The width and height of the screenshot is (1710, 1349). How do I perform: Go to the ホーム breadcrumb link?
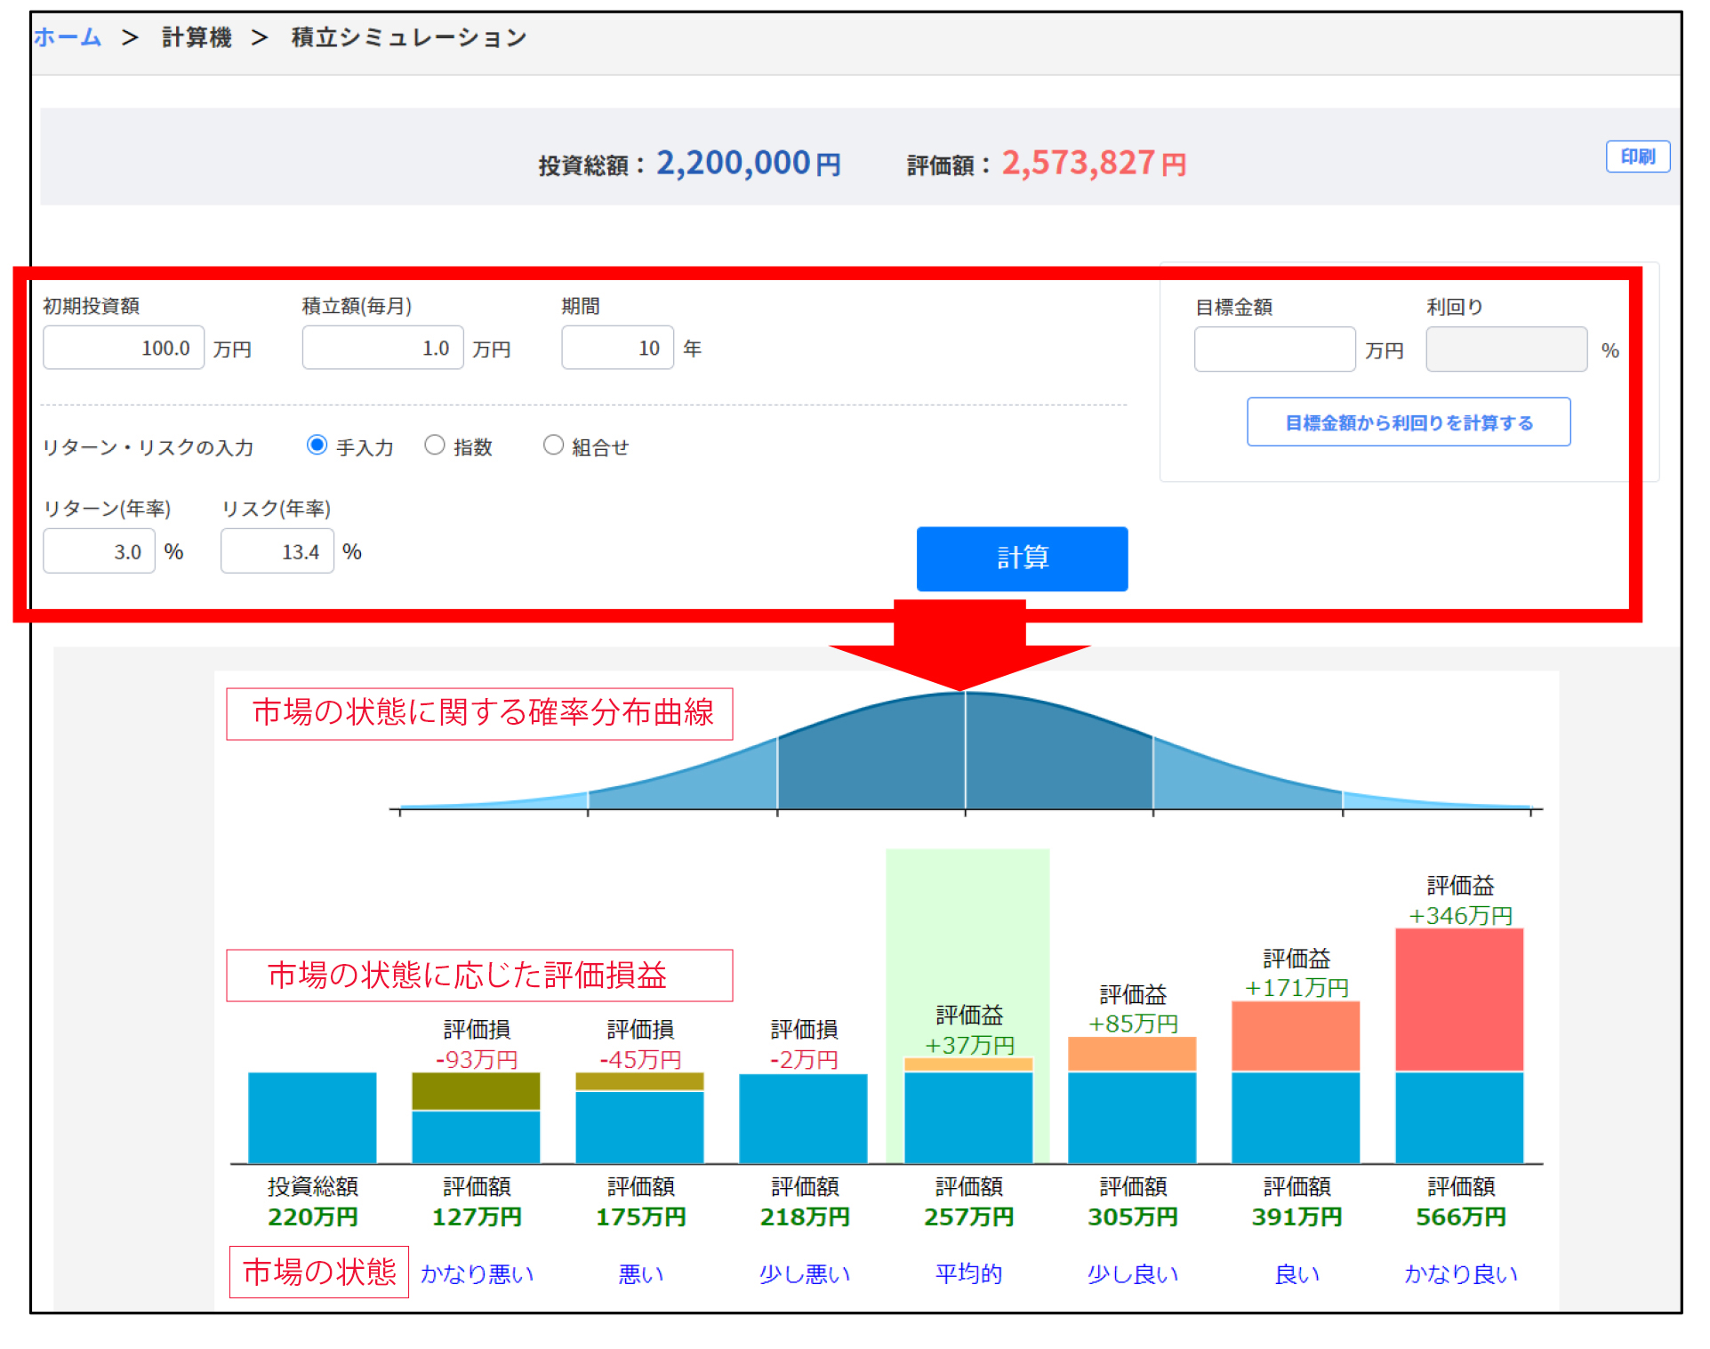[x=68, y=37]
